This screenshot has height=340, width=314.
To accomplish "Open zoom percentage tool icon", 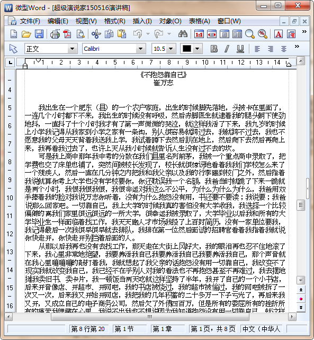I will click(x=263, y=34).
